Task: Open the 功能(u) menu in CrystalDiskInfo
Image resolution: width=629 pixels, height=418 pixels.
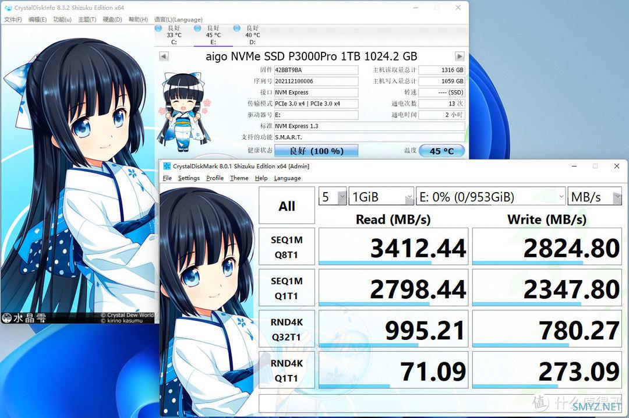Action: [x=62, y=19]
